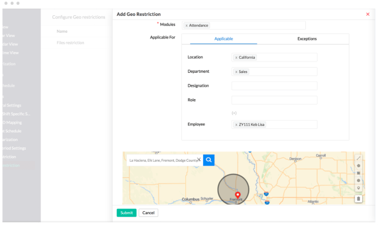Click the red location pin on map
The image size is (378, 225).
pos(238,195)
